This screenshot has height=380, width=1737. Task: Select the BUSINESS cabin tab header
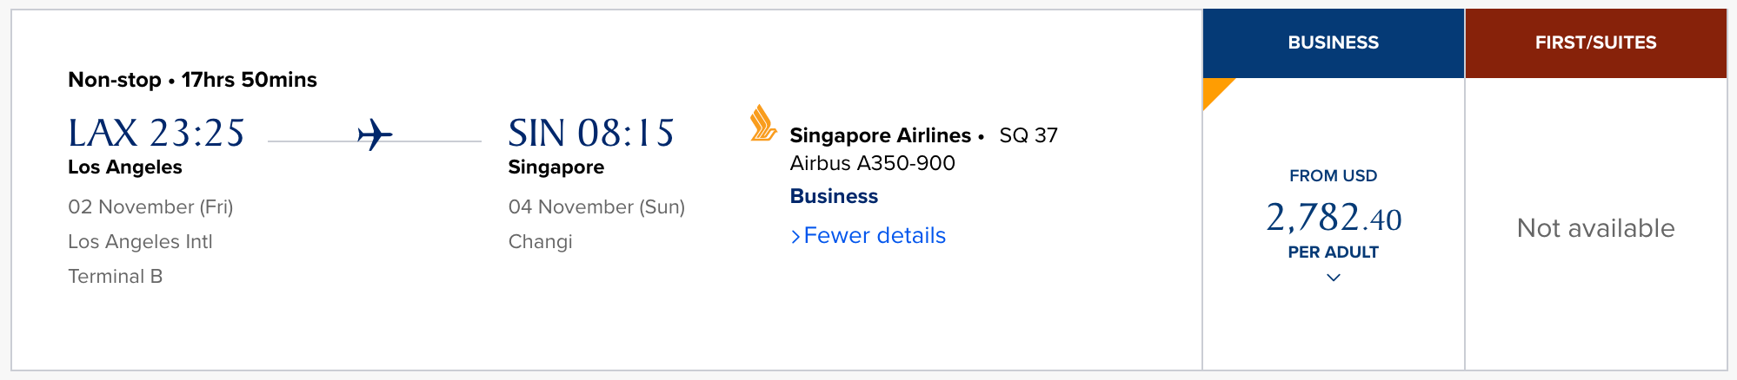[x=1334, y=43]
